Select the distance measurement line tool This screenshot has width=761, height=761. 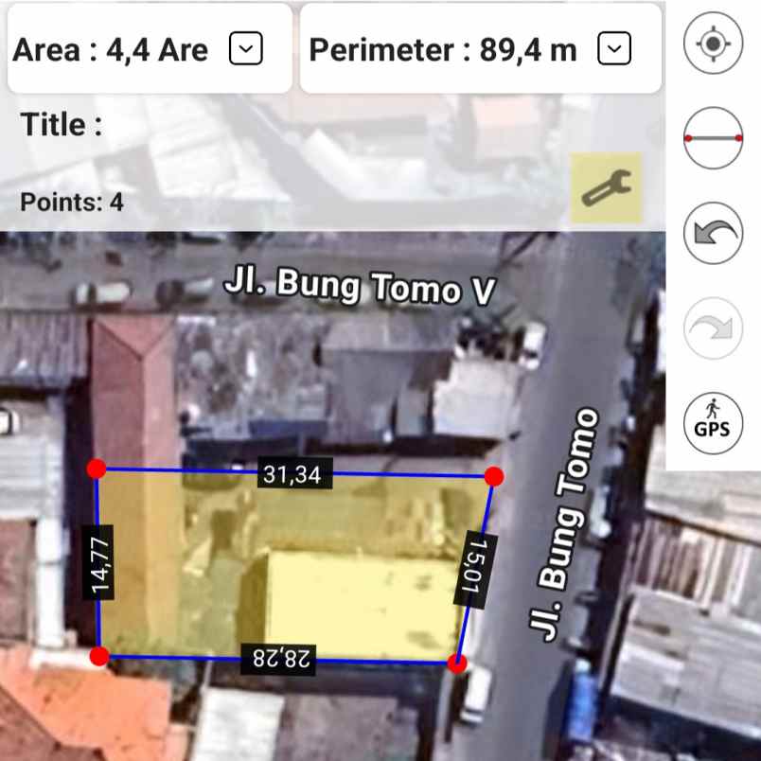(x=713, y=138)
